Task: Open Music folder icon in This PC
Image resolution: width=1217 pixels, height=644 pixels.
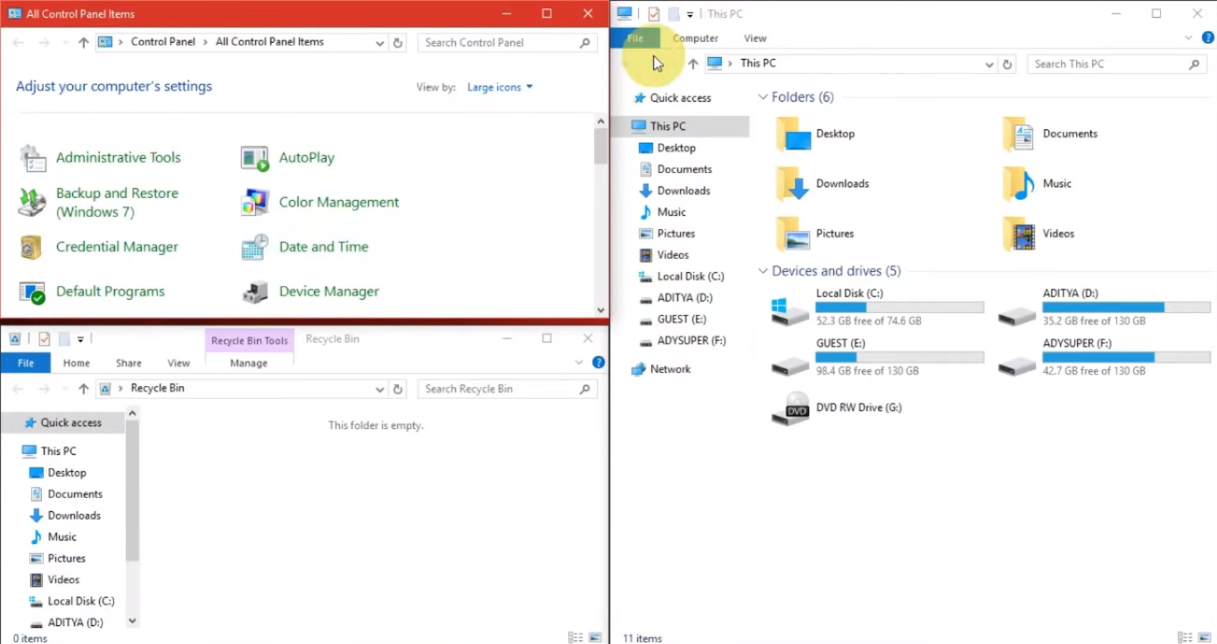Action: coord(1018,184)
